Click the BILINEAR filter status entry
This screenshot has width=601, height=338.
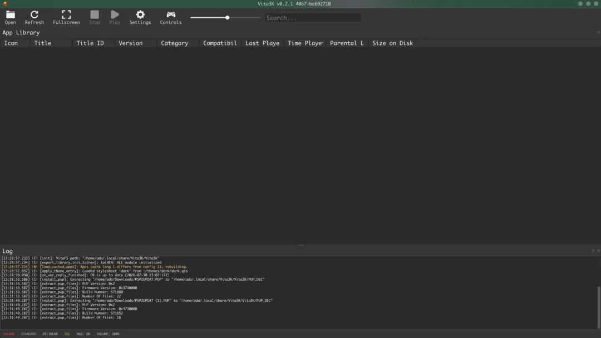[50, 334]
